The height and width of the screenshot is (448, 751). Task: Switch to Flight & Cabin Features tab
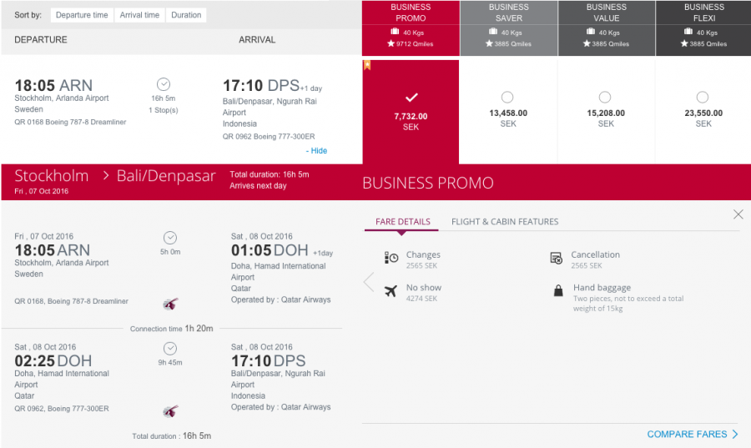click(505, 222)
